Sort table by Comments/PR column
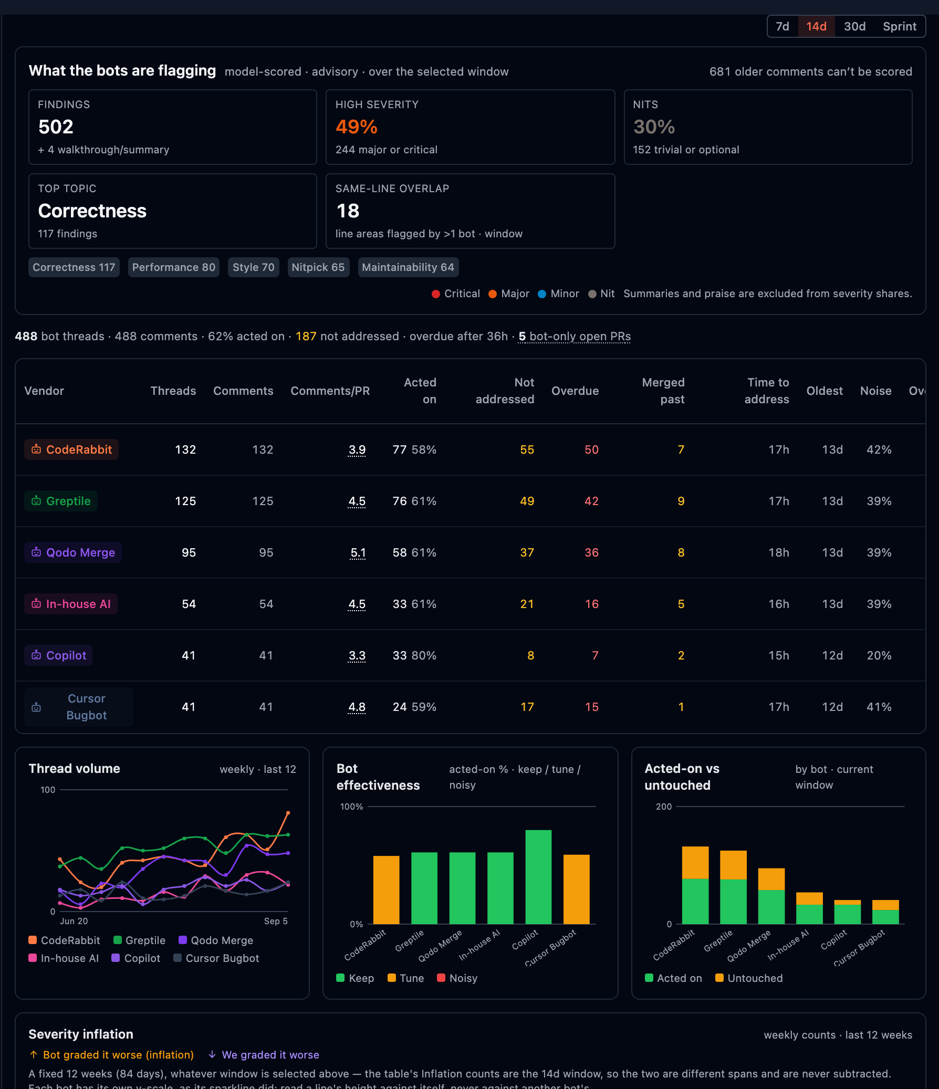This screenshot has height=1089, width=939. [330, 391]
